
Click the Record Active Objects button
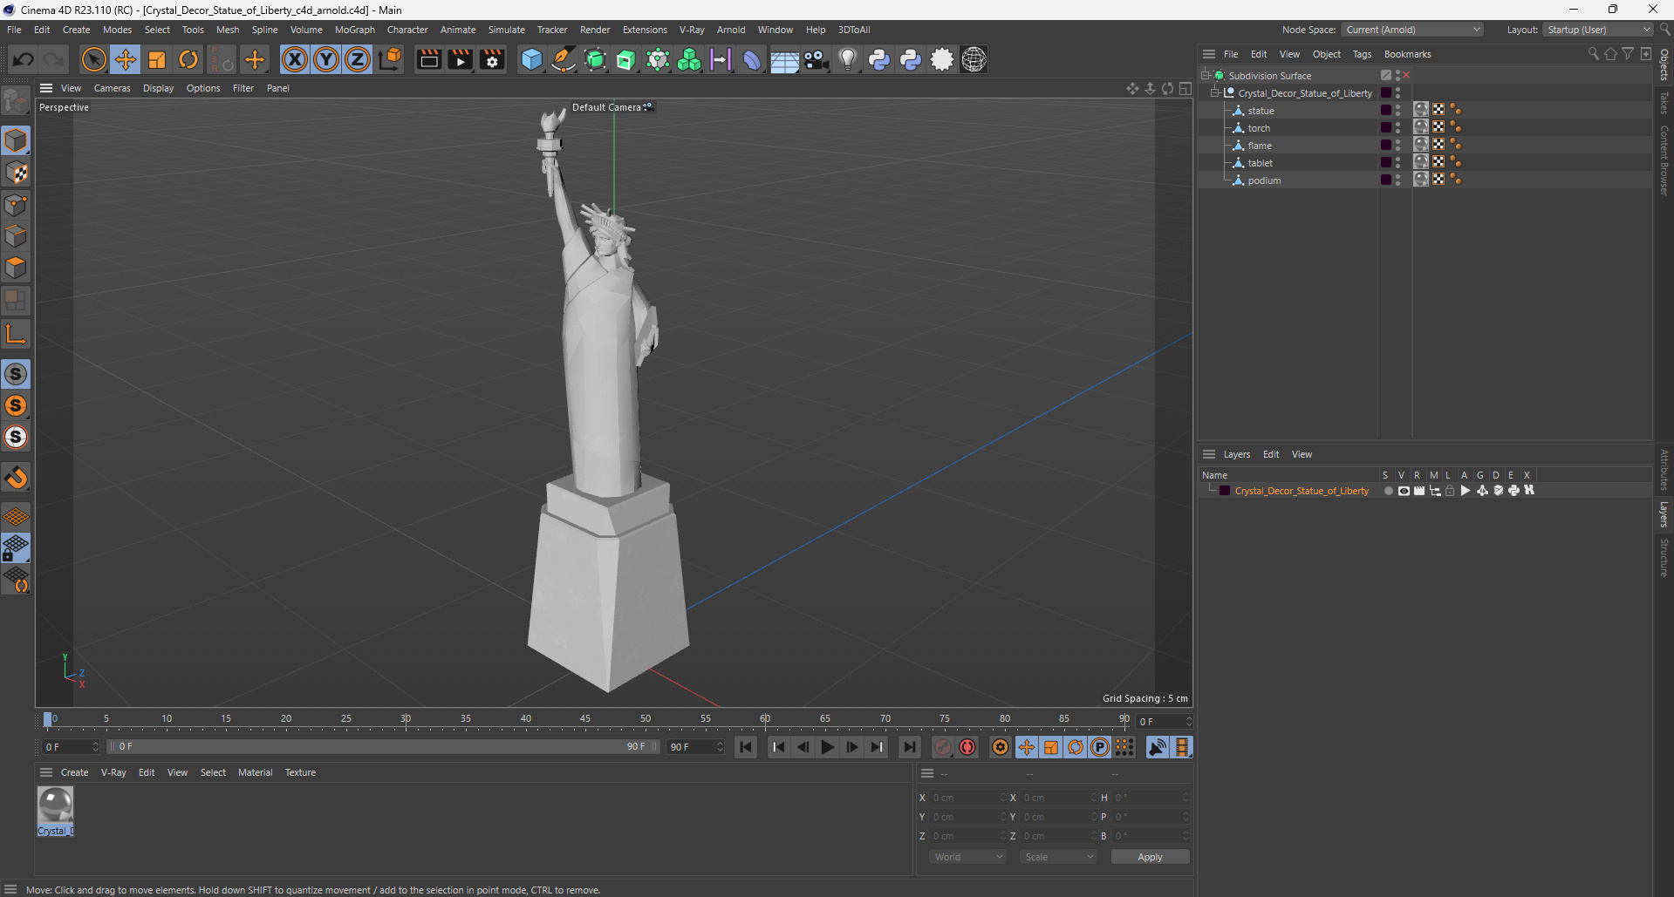[x=943, y=747]
